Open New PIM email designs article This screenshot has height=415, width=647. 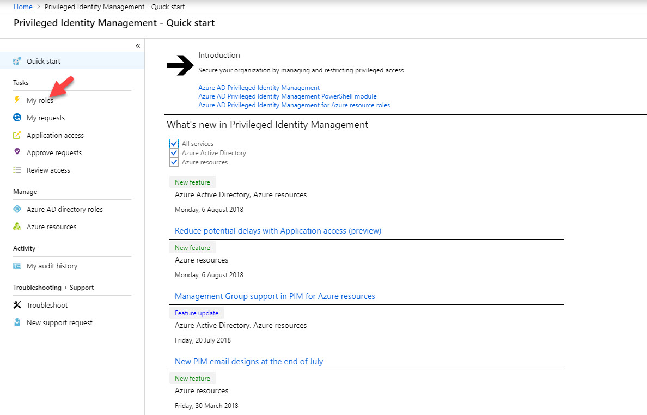tap(249, 362)
